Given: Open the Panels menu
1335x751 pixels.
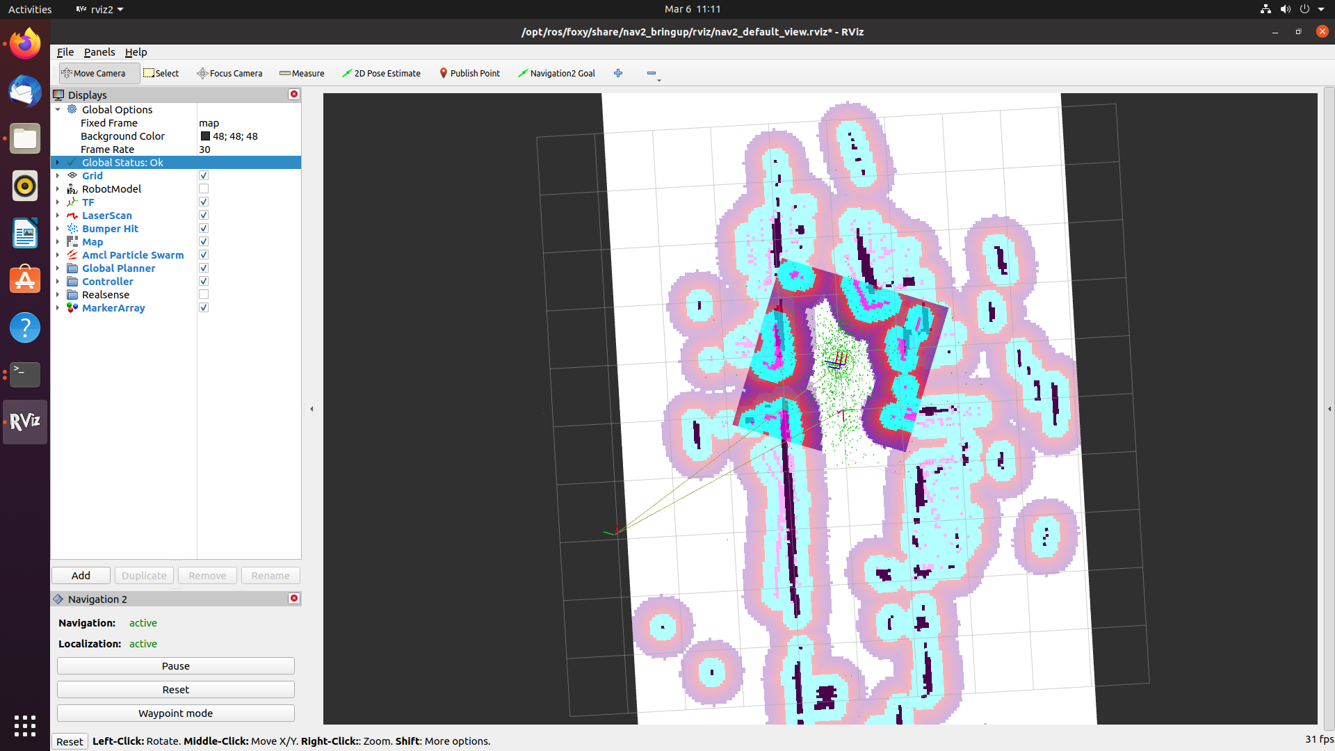Looking at the screenshot, I should [x=99, y=52].
